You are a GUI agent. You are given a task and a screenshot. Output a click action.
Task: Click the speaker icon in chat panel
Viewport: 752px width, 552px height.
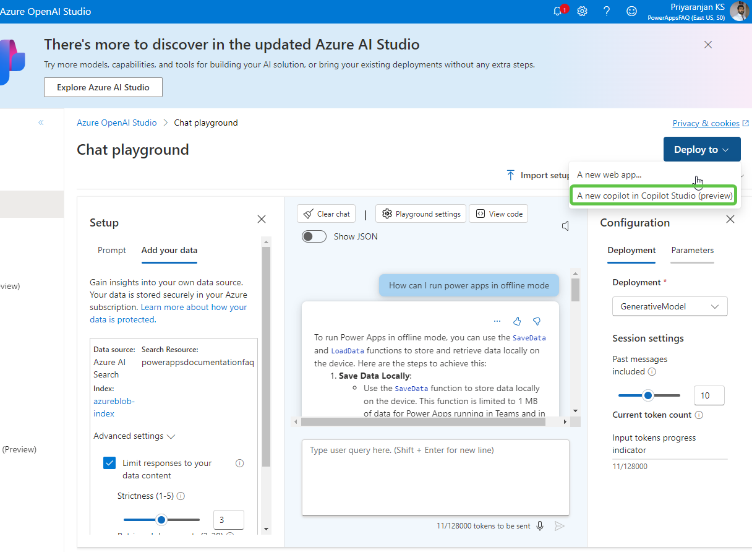click(x=565, y=226)
